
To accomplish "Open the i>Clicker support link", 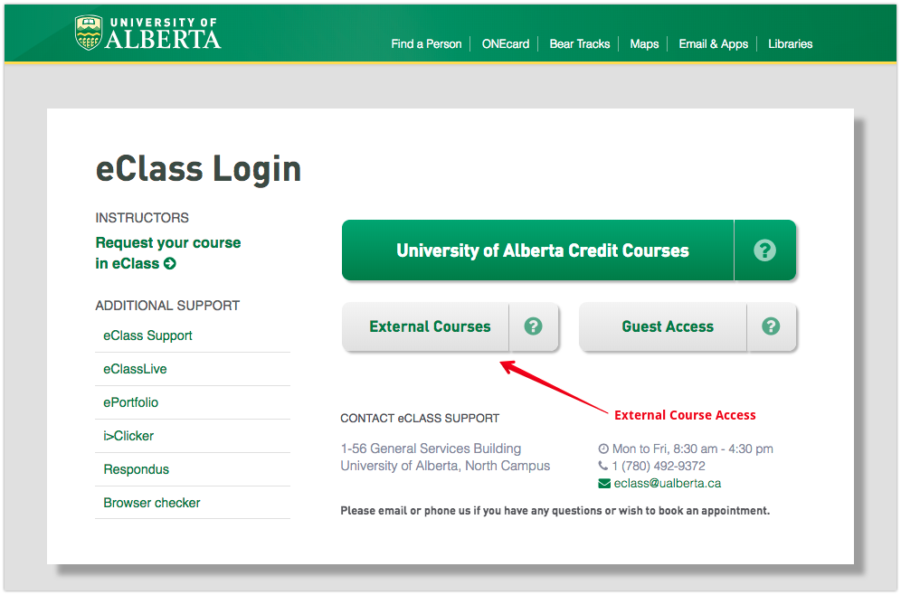I will (128, 436).
